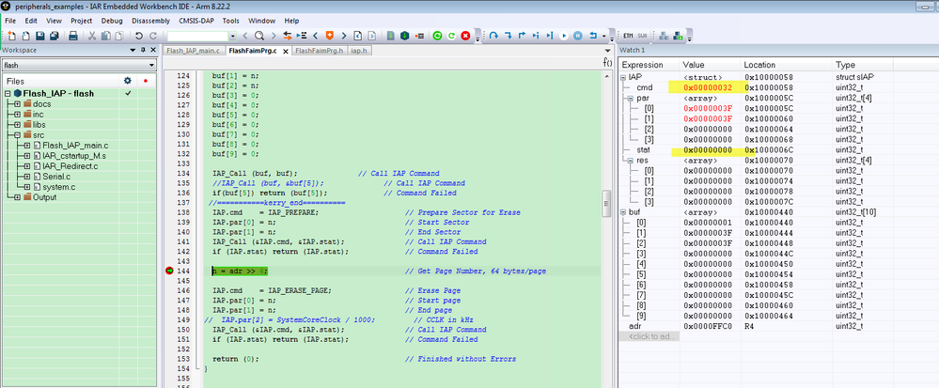The width and height of the screenshot is (939, 388).
Task: Expand the libs folder
Action: pyautogui.click(x=17, y=125)
